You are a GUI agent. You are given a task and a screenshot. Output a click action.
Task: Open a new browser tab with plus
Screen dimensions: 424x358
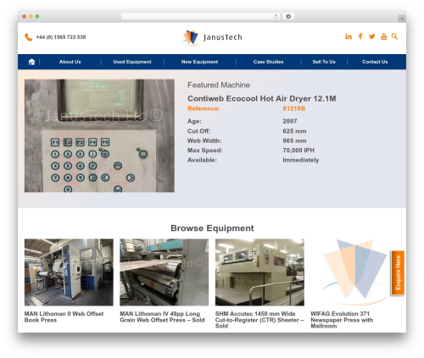[x=402, y=19]
